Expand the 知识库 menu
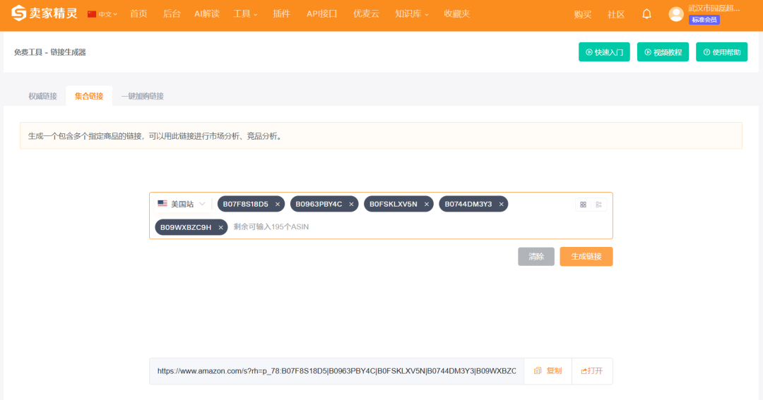The width and height of the screenshot is (763, 400). (412, 14)
